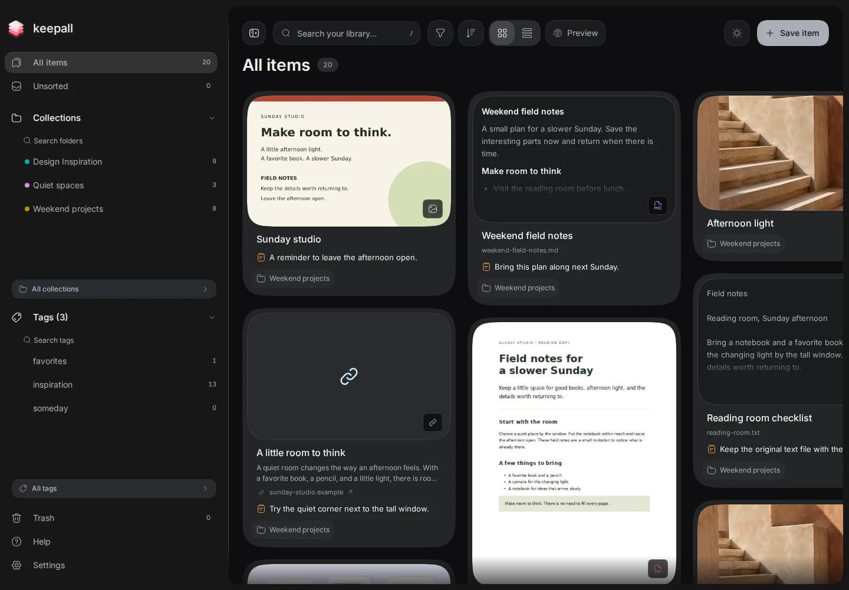
Task: Click Weekend projects chip on Weekend field notes card
Action: pyautogui.click(x=519, y=288)
